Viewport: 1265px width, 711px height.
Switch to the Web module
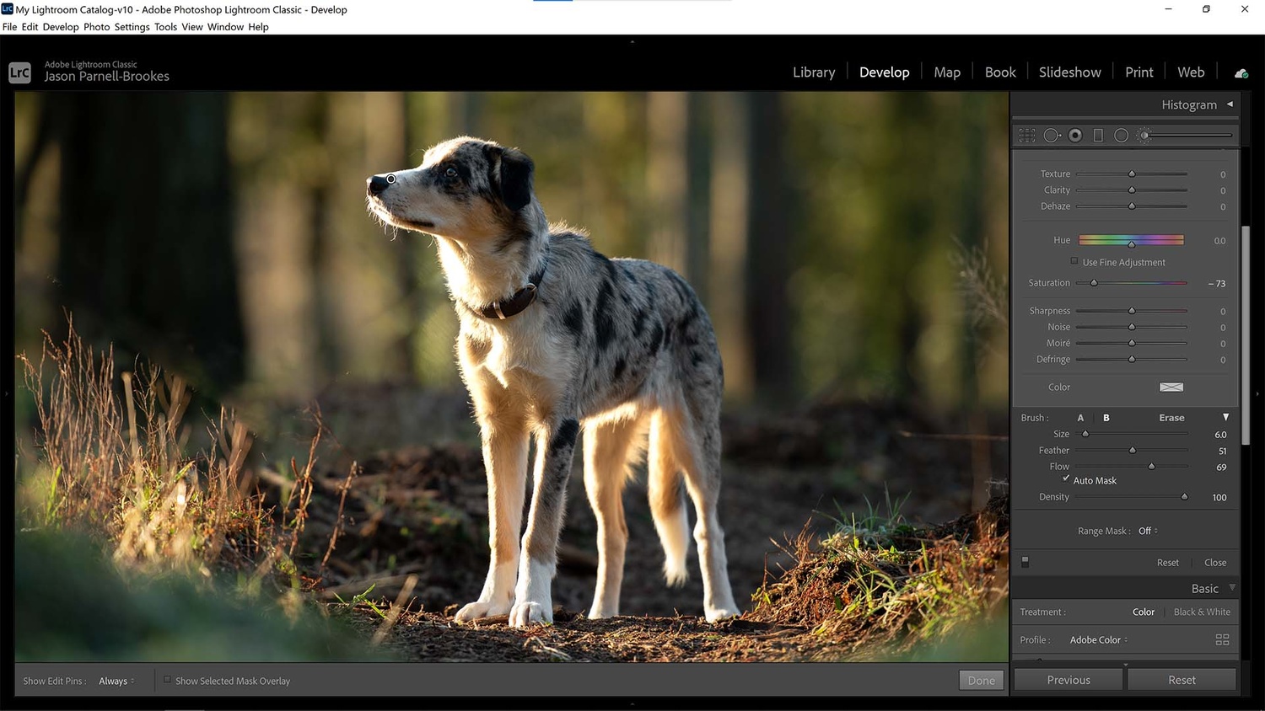pos(1191,72)
